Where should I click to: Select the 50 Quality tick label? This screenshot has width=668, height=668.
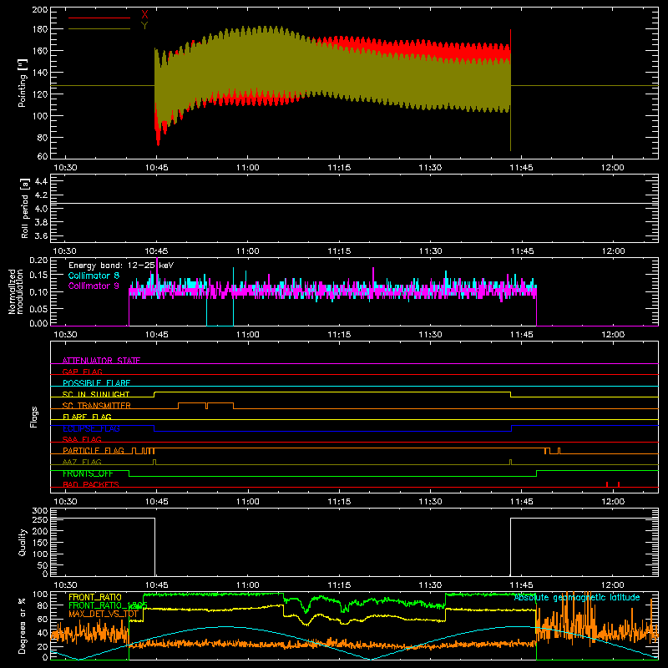pos(43,566)
